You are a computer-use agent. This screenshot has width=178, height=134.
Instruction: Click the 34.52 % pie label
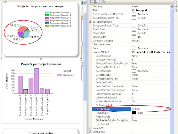tap(15, 25)
